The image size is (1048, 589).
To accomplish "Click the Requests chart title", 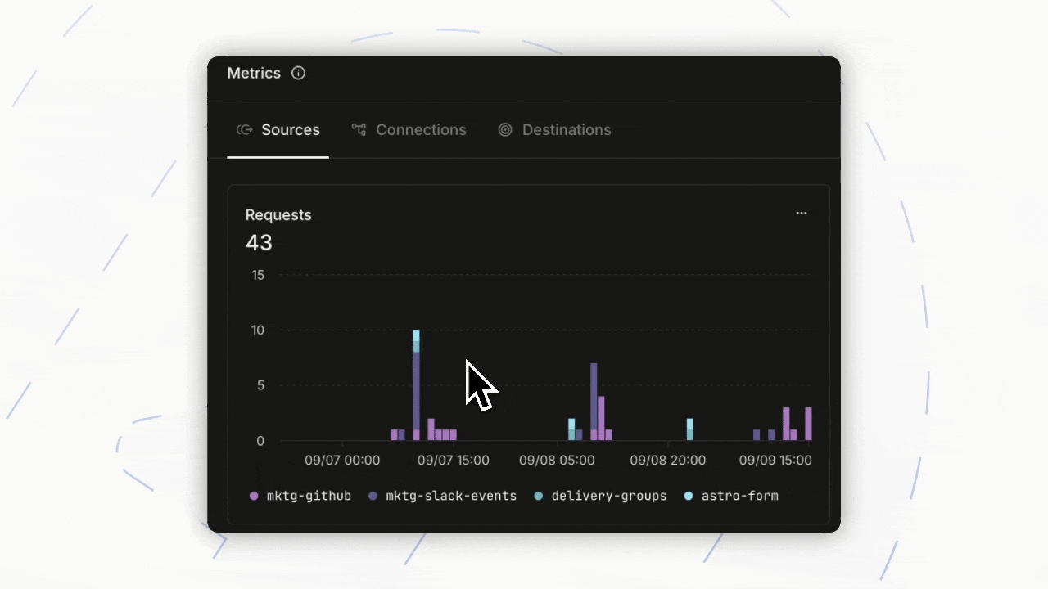I will (x=278, y=215).
